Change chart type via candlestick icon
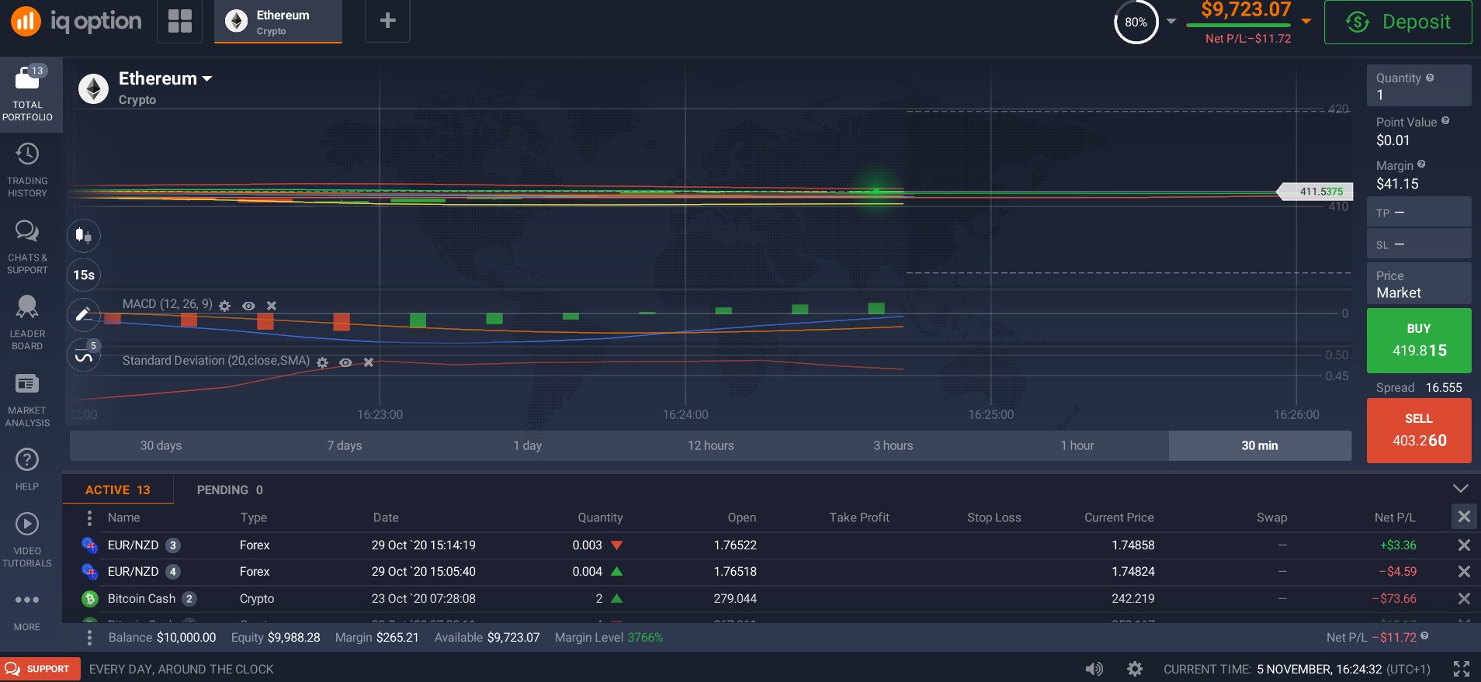1481x682 pixels. tap(84, 235)
